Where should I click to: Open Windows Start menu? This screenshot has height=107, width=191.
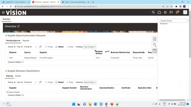click(74, 104)
